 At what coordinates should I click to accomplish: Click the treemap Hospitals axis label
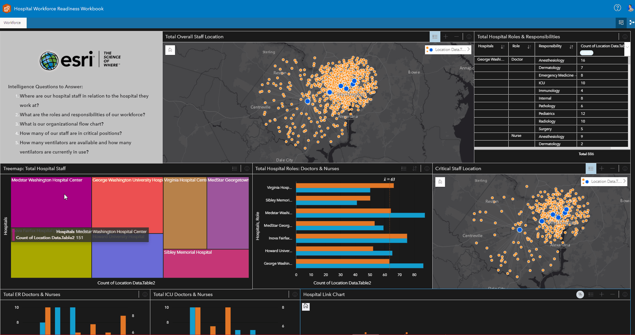5,226
